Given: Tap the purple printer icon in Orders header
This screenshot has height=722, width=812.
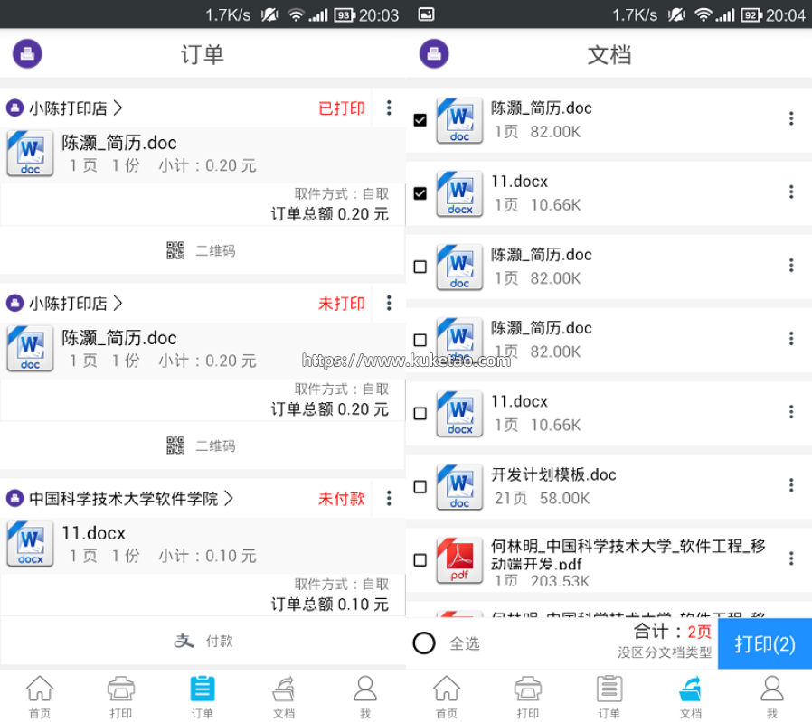Looking at the screenshot, I should [x=27, y=54].
